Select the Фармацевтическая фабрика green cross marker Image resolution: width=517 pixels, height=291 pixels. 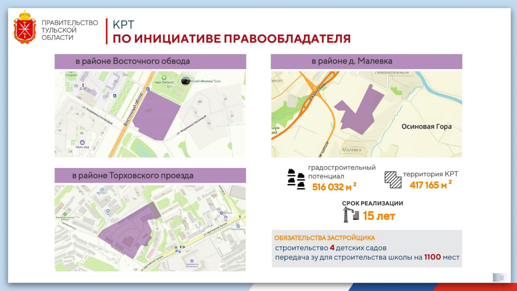point(65,214)
